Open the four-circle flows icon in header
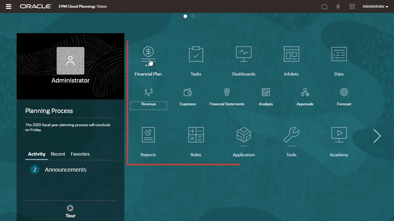This screenshot has height=221, width=394. (352, 6)
